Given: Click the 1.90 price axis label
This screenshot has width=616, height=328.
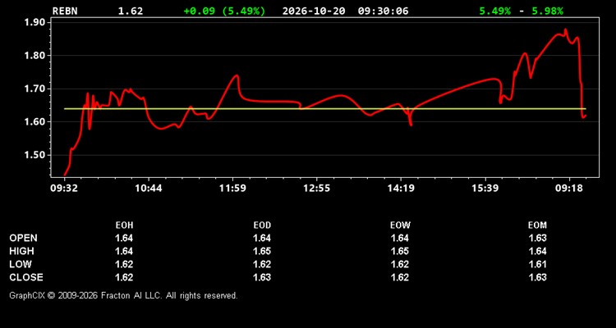Looking at the screenshot, I should 36,22.
